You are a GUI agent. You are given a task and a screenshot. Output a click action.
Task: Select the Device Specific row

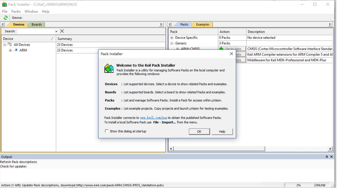(x=186, y=38)
